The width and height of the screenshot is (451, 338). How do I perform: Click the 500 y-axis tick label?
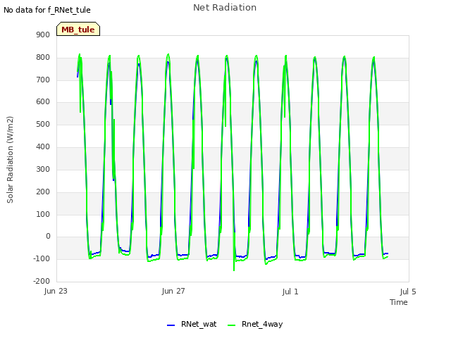click(x=43, y=124)
